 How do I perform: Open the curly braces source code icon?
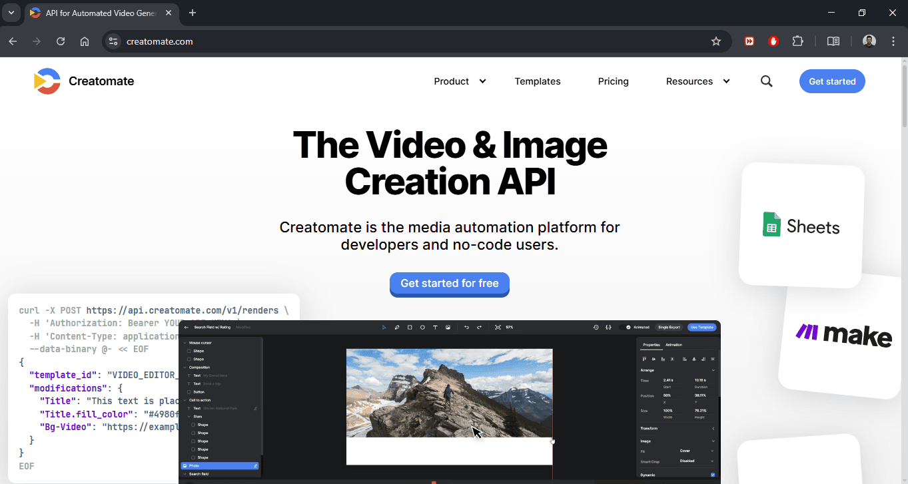(608, 328)
